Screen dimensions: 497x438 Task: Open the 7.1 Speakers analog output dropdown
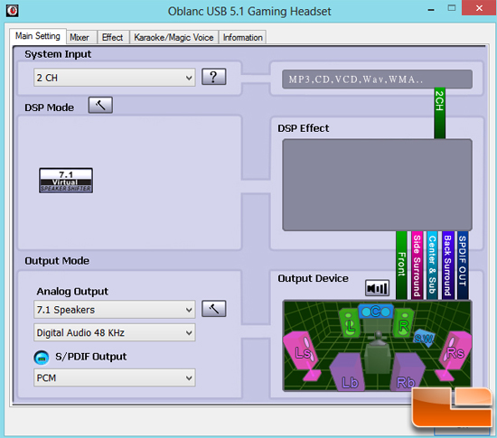[x=115, y=310]
